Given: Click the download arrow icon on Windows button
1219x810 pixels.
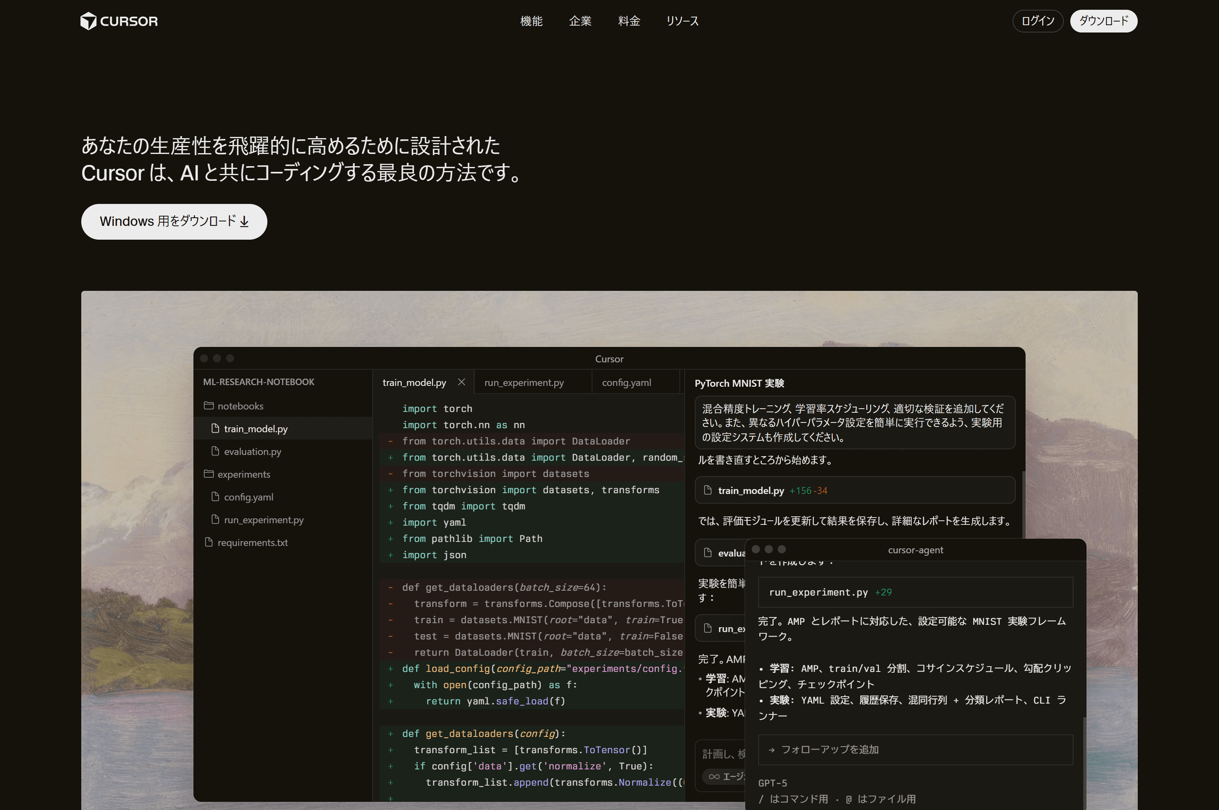Looking at the screenshot, I should [245, 222].
